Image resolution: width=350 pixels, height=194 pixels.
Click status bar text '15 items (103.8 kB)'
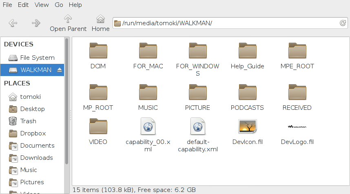(103, 190)
